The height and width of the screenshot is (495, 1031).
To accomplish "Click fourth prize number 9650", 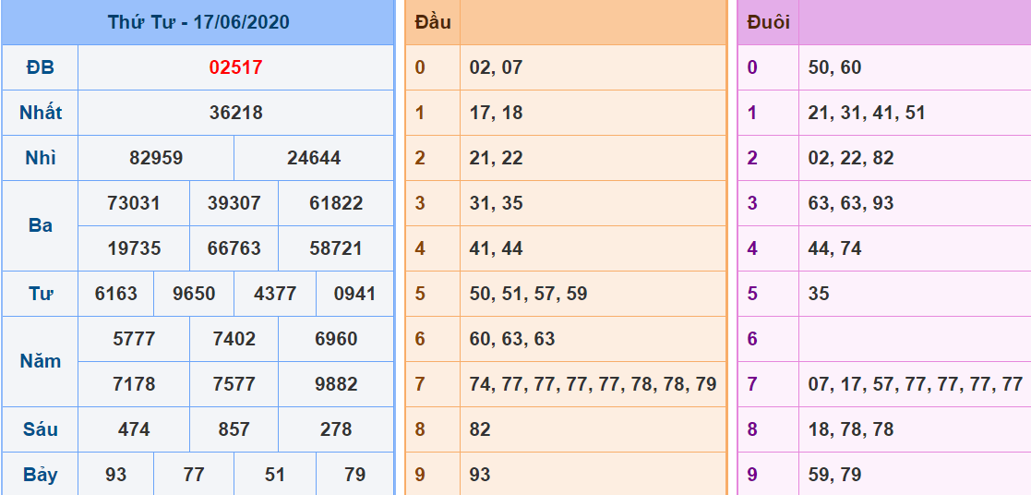I will pyautogui.click(x=194, y=294).
